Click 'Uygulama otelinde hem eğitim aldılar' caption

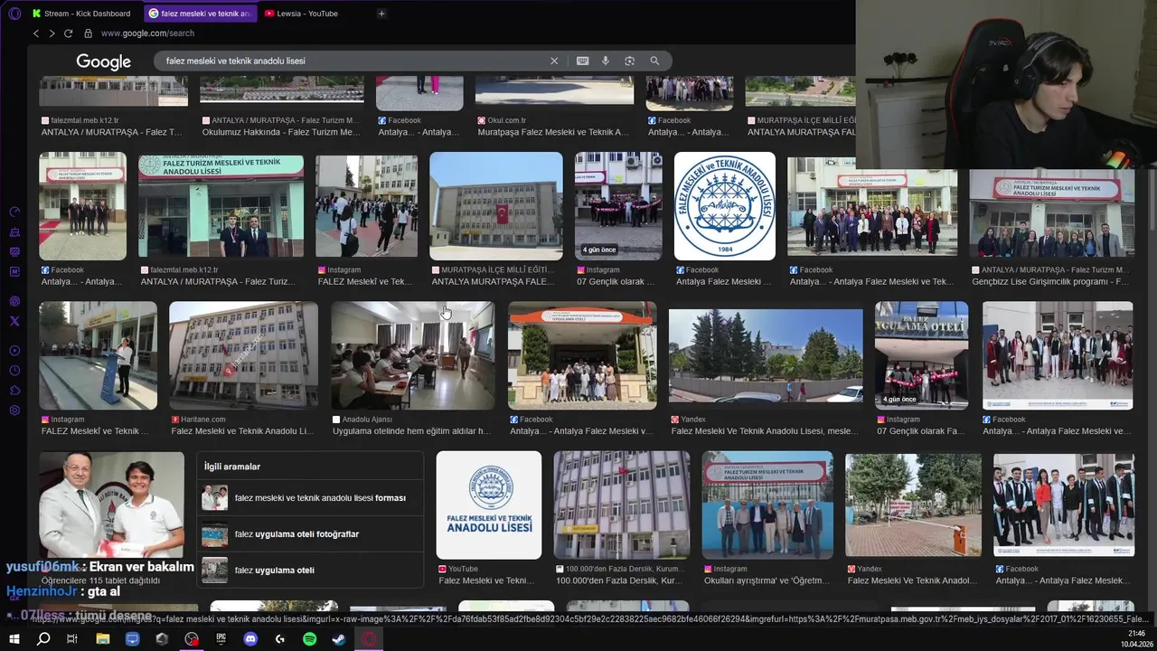[x=412, y=431]
